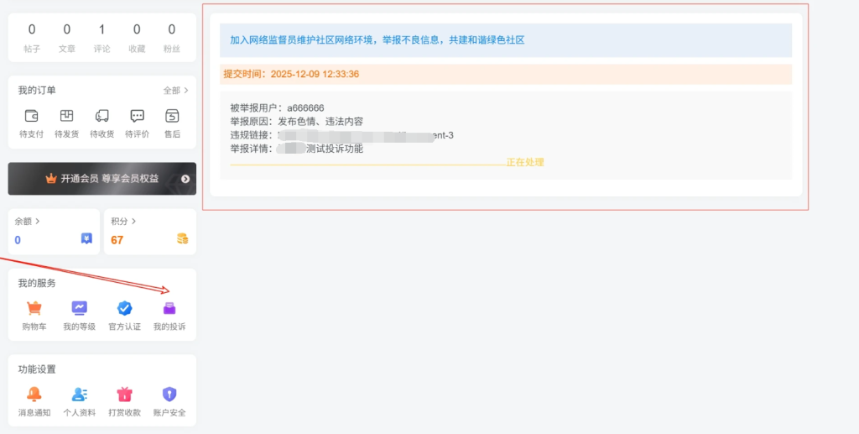Open the 待评价 pending review icon
Screen dimensions: 859x434
(x=137, y=116)
